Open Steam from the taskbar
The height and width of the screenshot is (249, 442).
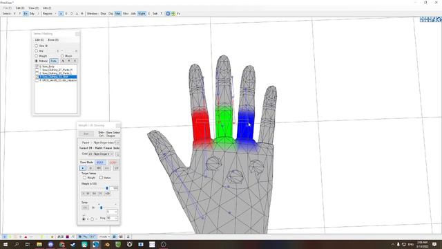coord(73,244)
